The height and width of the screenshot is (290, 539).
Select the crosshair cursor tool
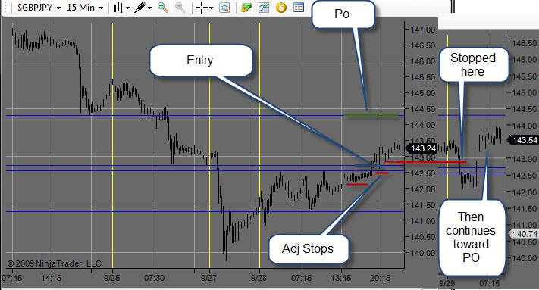(x=201, y=8)
